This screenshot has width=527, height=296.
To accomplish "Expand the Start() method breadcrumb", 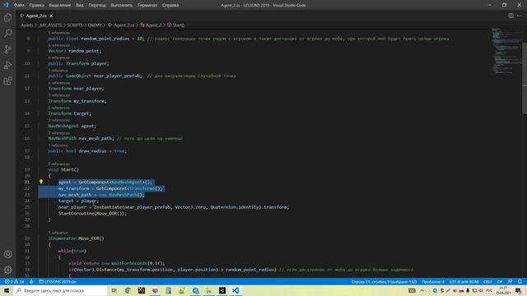I will (175, 25).
